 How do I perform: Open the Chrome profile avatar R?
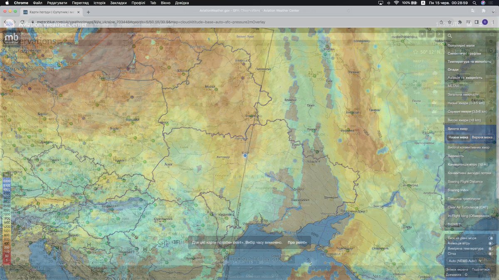485,22
